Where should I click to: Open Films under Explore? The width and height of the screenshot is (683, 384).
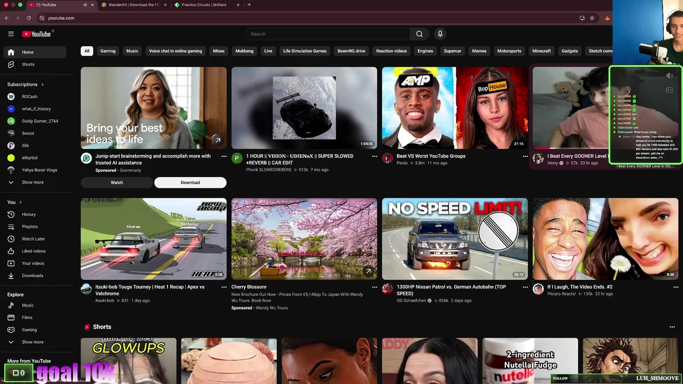pyautogui.click(x=35, y=317)
